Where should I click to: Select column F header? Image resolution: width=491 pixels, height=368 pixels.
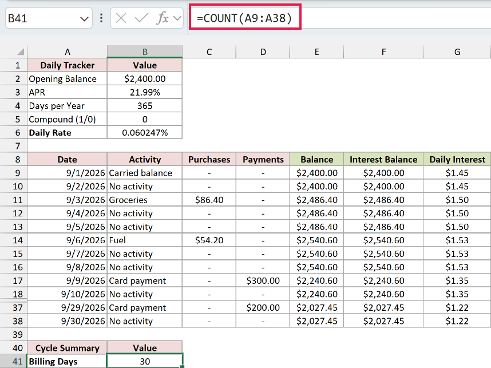(x=383, y=52)
